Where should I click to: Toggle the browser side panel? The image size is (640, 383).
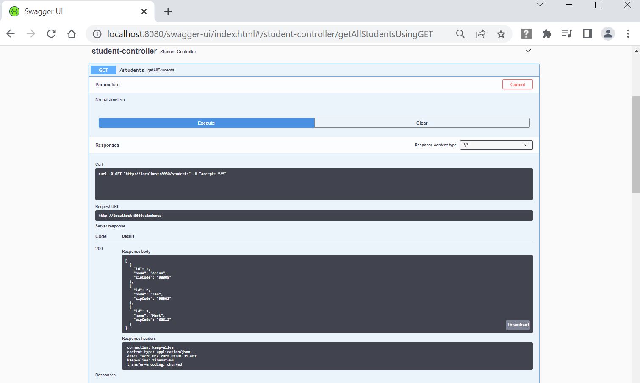pyautogui.click(x=587, y=34)
